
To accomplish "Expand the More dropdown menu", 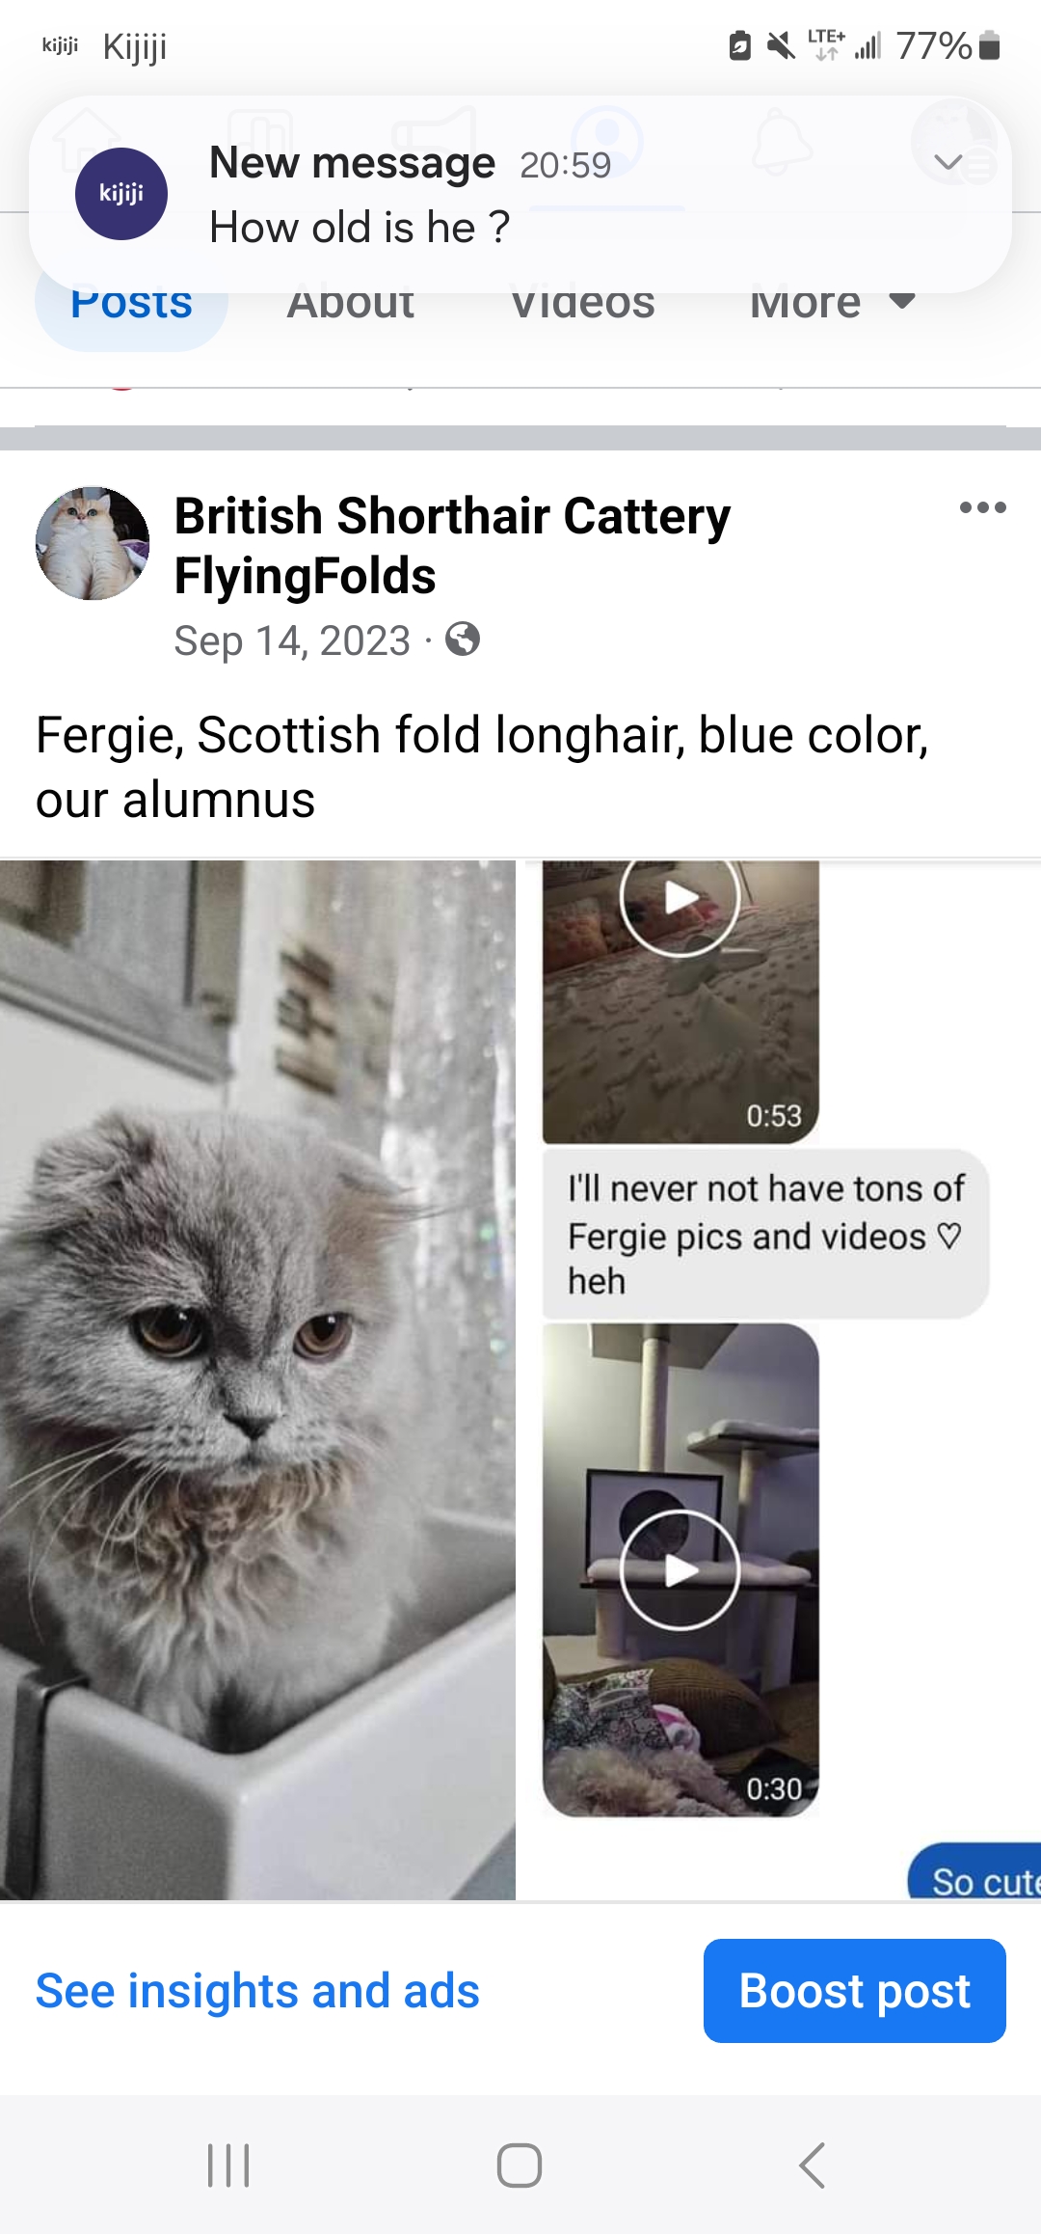I will (833, 303).
